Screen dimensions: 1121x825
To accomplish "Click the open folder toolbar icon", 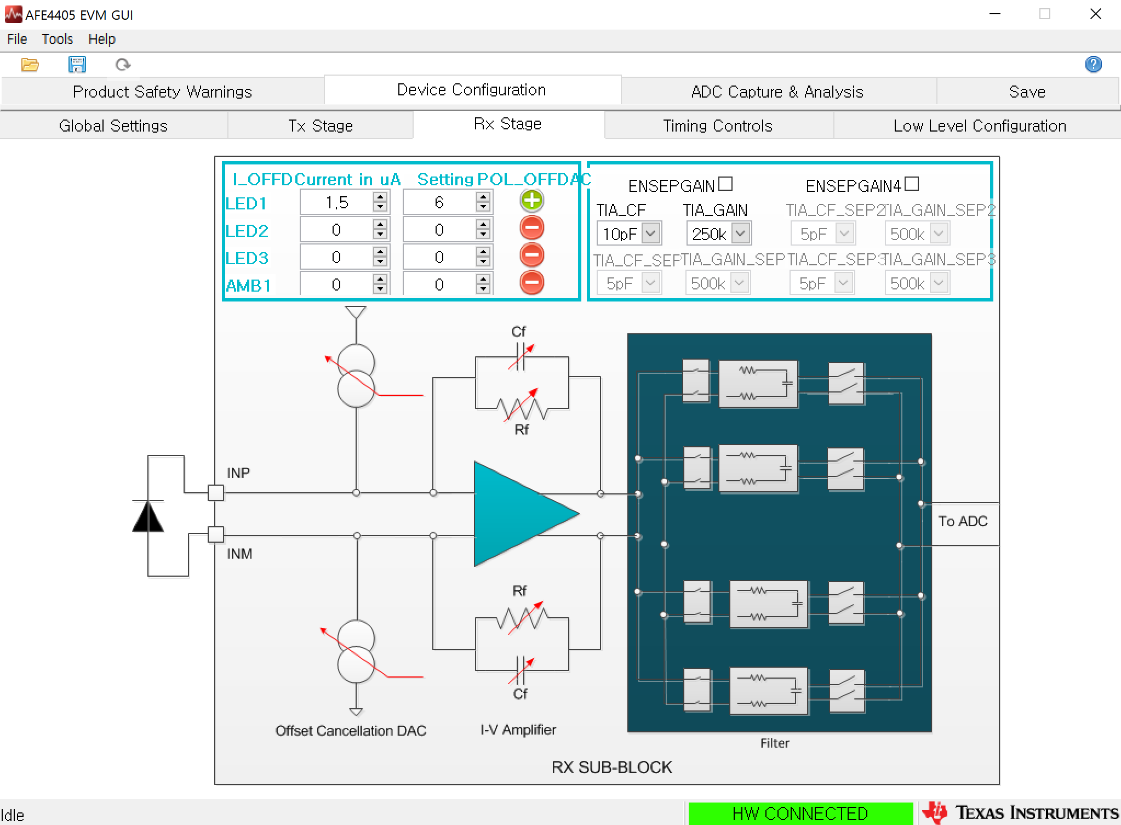I will tap(30, 65).
